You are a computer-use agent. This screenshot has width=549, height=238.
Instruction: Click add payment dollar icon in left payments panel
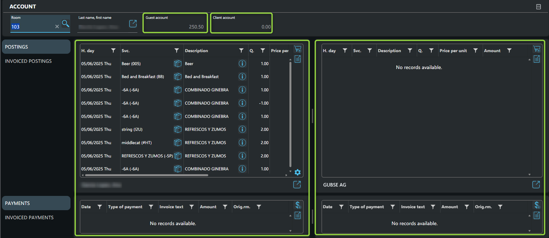(x=298, y=205)
